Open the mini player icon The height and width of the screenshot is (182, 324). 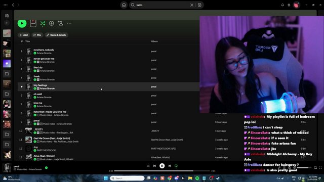tap(315, 168)
